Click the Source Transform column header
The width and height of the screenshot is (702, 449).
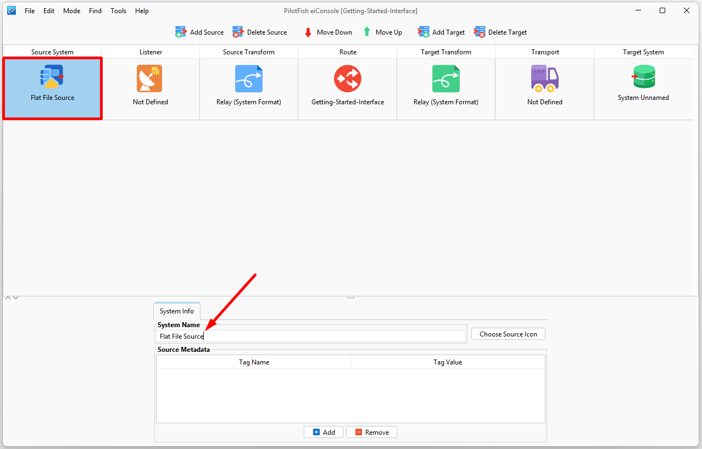[x=249, y=52]
